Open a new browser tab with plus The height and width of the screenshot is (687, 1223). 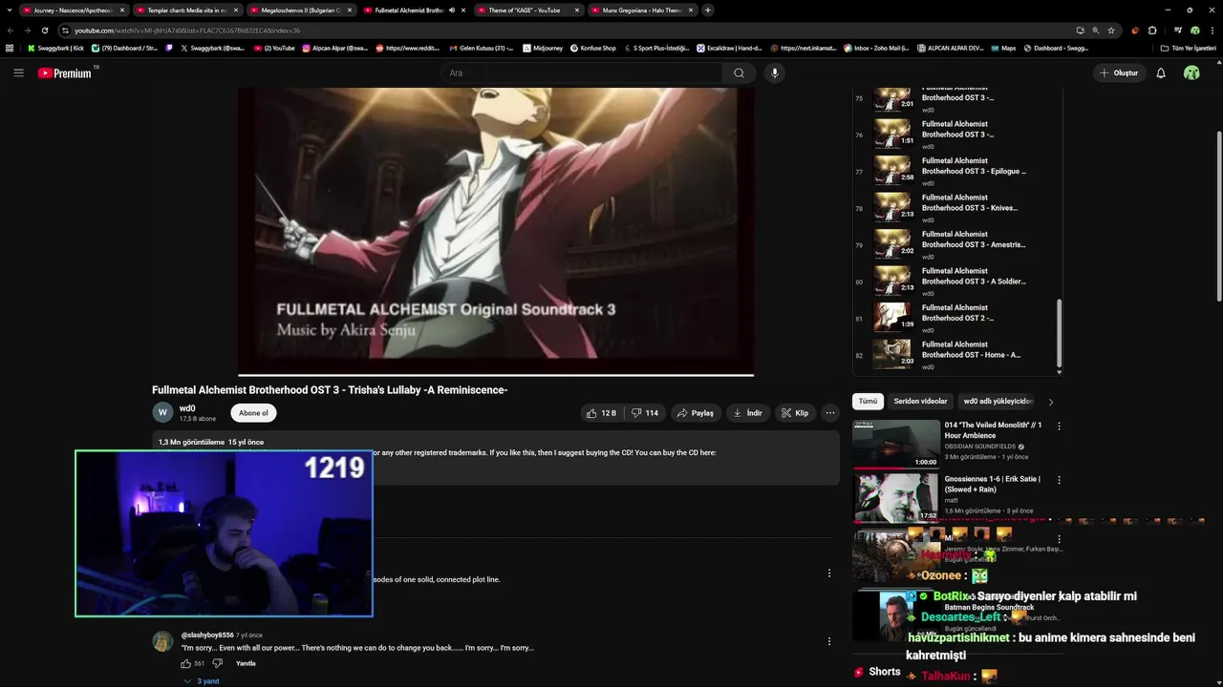708,10
